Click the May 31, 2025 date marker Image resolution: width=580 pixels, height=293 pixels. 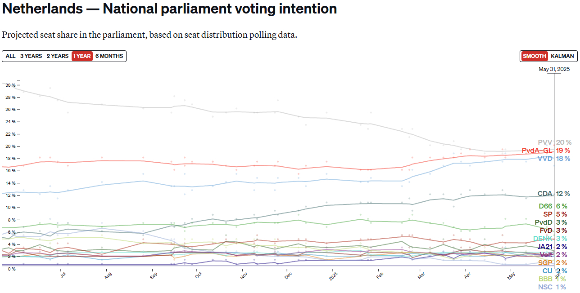tap(554, 69)
